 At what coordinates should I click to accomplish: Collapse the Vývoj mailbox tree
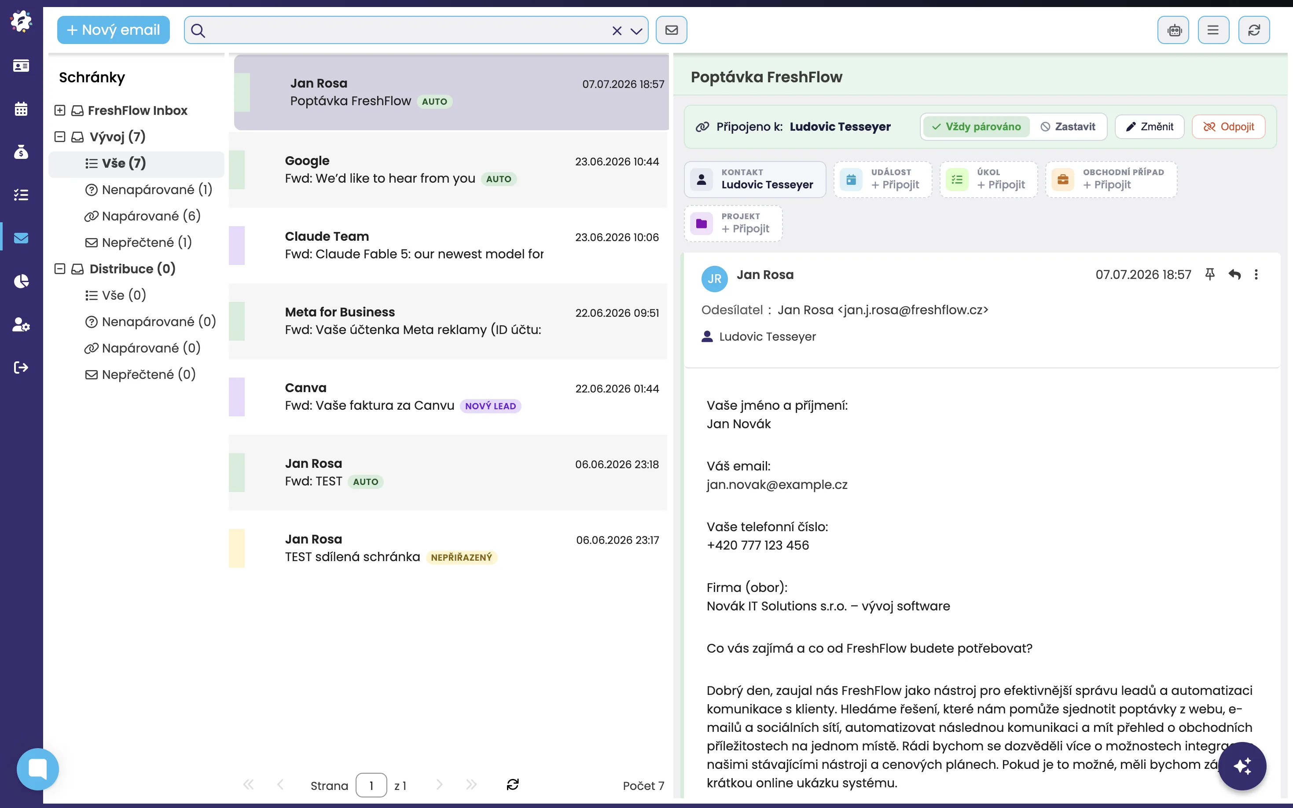pos(60,137)
